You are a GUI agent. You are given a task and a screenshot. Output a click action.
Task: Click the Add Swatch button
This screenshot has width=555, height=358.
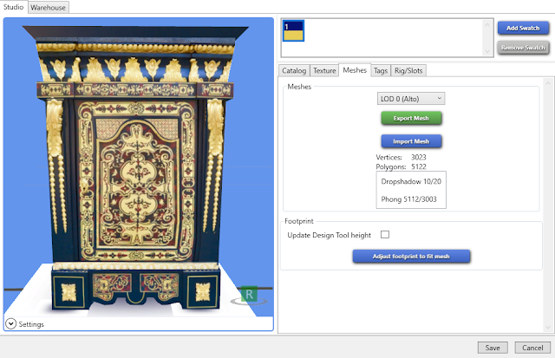point(523,28)
